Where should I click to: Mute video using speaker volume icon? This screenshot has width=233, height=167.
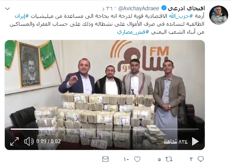click(x=29, y=141)
